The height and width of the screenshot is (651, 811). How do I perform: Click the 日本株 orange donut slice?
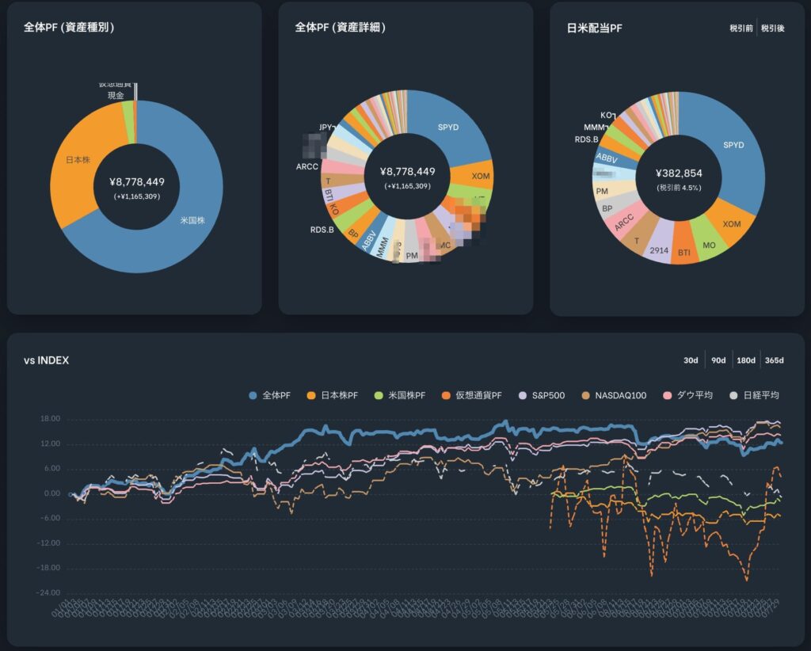(x=78, y=160)
